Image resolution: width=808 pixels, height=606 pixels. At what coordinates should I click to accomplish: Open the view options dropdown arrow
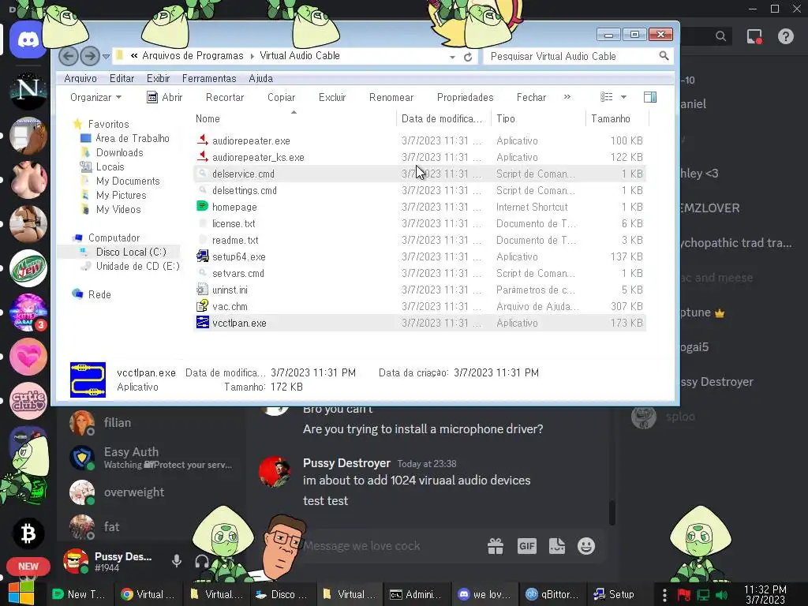(x=623, y=97)
